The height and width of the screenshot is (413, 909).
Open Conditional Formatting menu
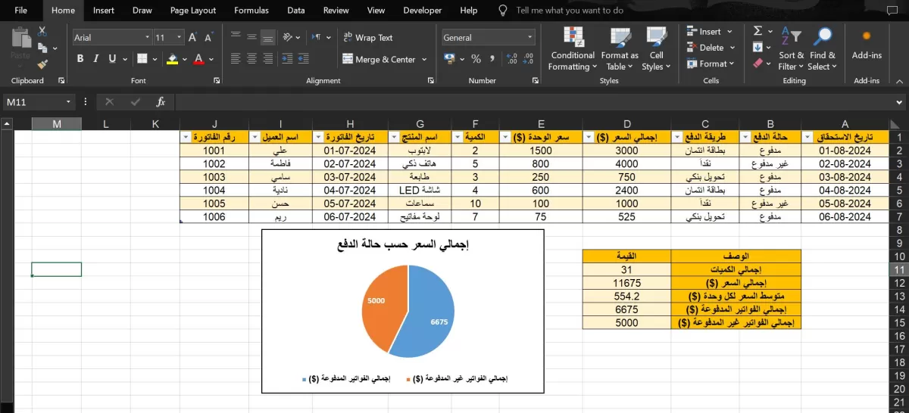tap(573, 49)
